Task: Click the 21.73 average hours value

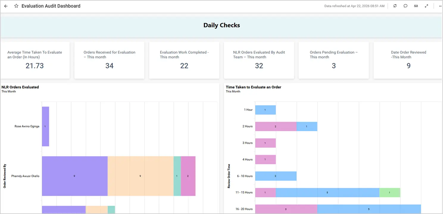Action: [35, 66]
